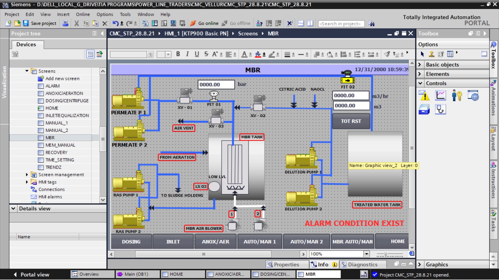Toggle Italic text formatting
Screen dimensions: 499x280
pos(187,54)
